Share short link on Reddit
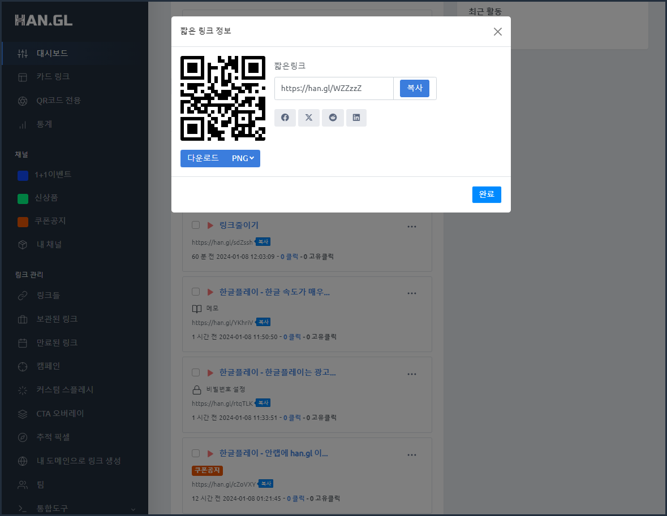 (333, 118)
